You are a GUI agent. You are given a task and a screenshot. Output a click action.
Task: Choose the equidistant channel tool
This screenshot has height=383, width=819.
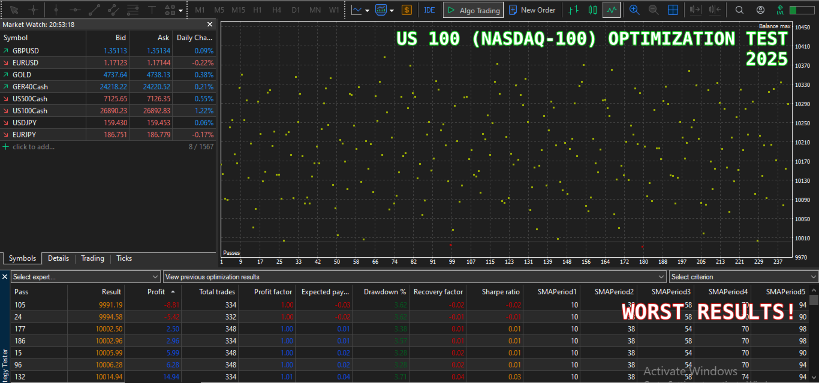coord(113,10)
